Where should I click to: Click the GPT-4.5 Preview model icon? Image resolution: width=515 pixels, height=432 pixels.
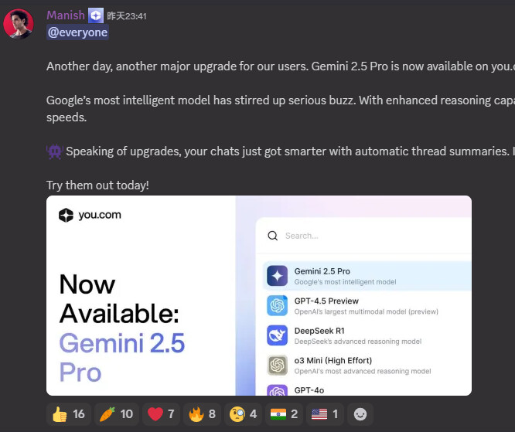(277, 305)
